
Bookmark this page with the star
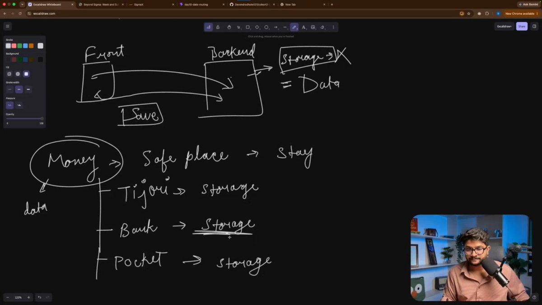pos(469,14)
